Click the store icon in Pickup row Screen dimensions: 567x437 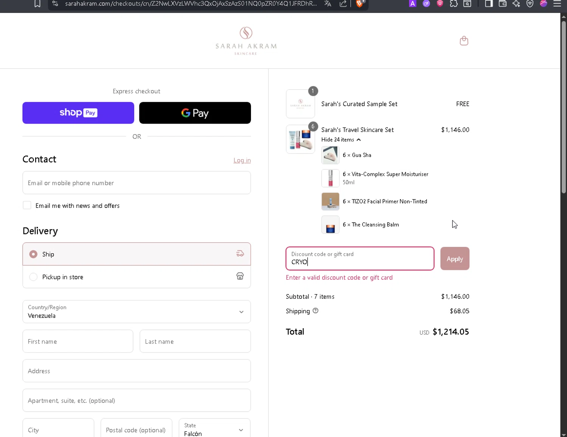coord(240,276)
